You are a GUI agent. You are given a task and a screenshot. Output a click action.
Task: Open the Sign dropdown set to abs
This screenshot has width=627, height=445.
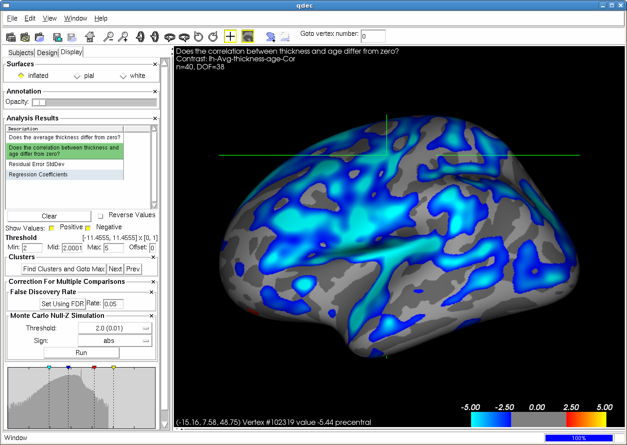[115, 341]
